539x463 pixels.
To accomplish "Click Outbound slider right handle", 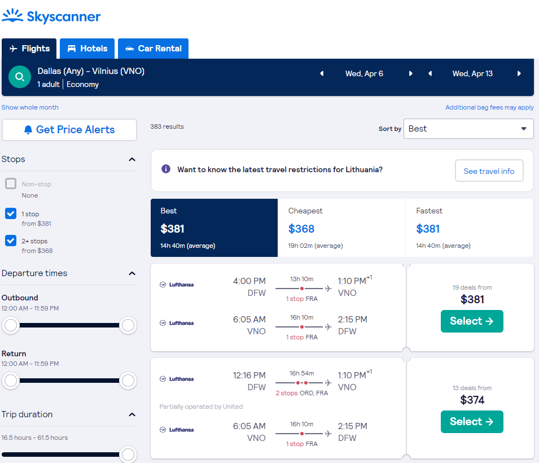I will (x=128, y=325).
